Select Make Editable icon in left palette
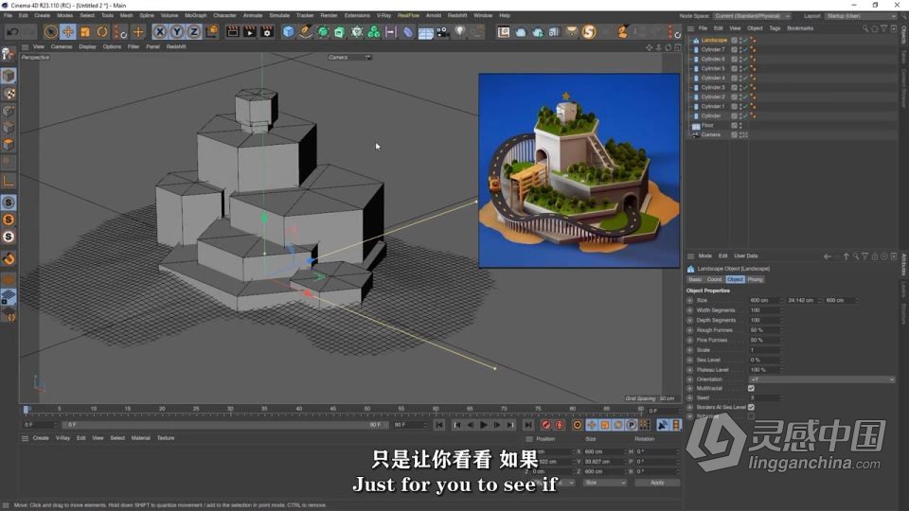Screen dimensions: 909x511 (9, 54)
